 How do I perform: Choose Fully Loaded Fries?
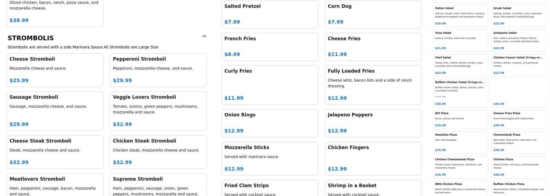tap(373, 85)
